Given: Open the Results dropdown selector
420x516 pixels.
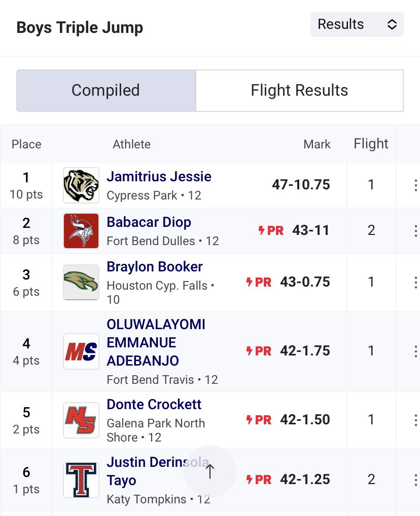Looking at the screenshot, I should point(357,24).
